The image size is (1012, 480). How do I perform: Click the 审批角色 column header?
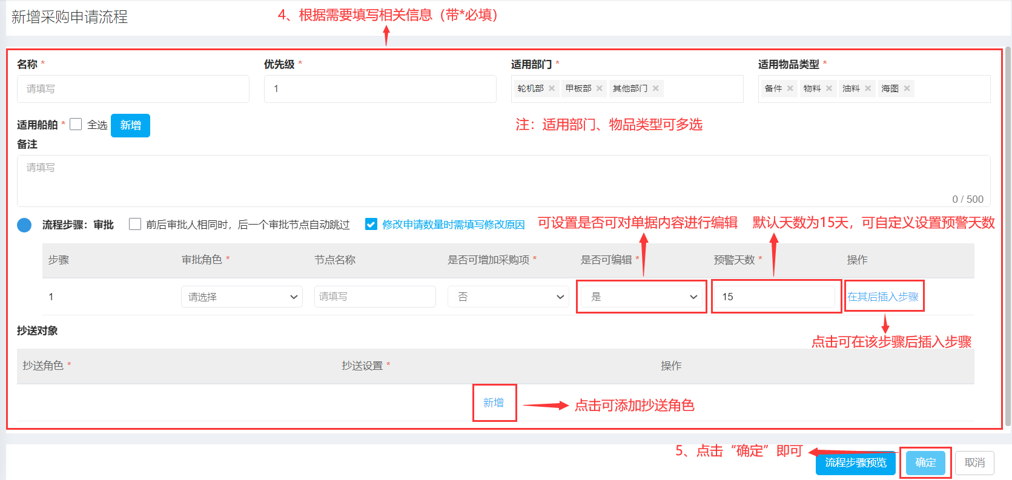(x=202, y=260)
